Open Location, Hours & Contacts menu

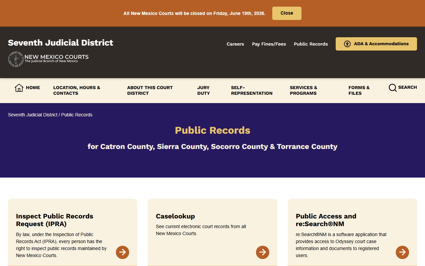pos(77,90)
